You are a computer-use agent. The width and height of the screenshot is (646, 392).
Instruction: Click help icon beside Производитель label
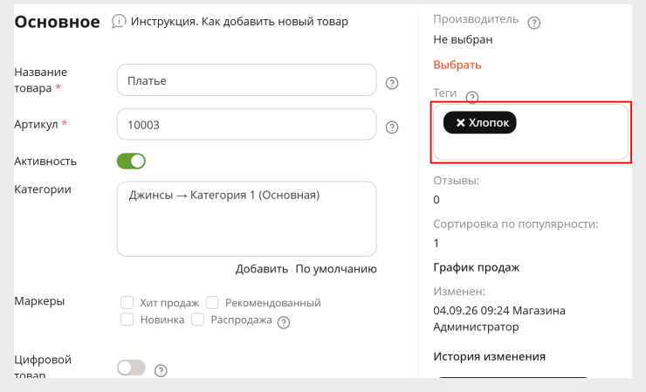click(534, 23)
